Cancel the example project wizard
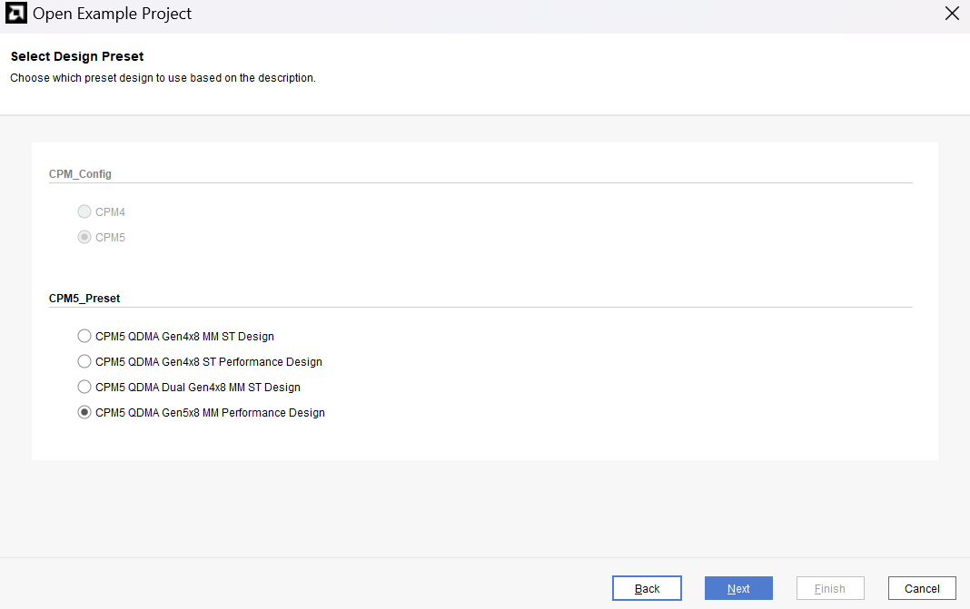The height and width of the screenshot is (609, 970). click(922, 588)
